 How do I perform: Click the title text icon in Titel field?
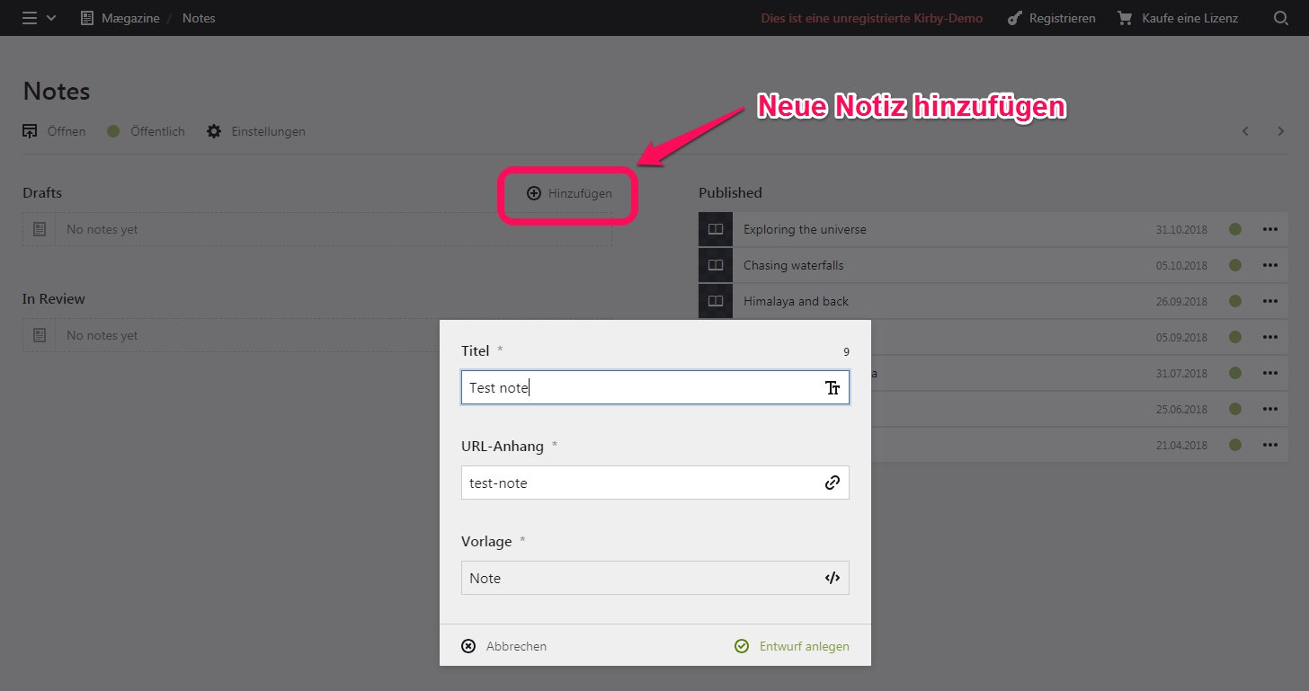click(x=833, y=388)
